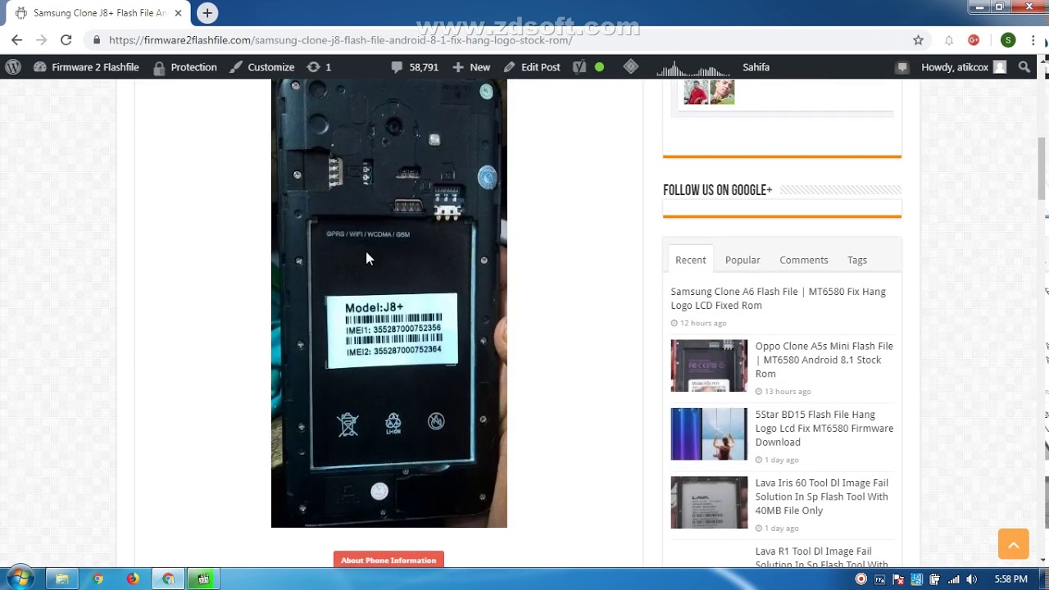Viewport: 1049px width, 590px height.
Task: Click Edit Post in the admin bar
Action: click(532, 67)
